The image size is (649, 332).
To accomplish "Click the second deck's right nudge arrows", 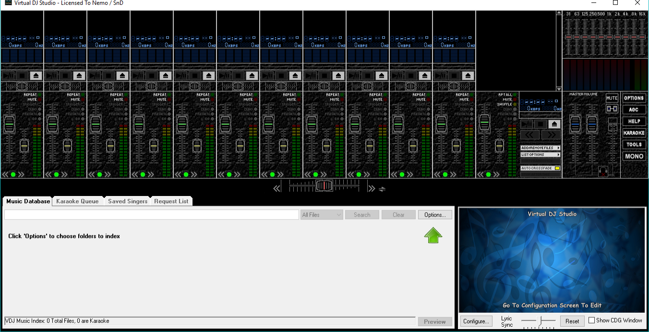I will [x=64, y=174].
